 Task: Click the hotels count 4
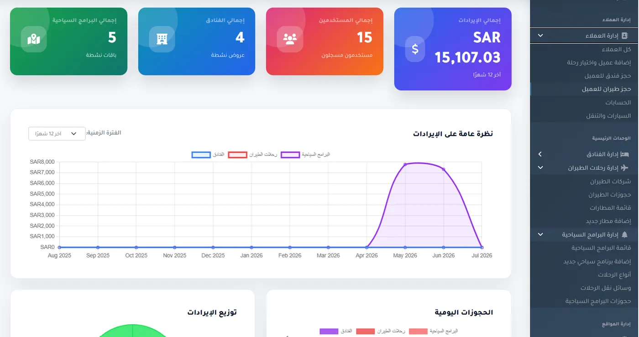[x=240, y=37]
